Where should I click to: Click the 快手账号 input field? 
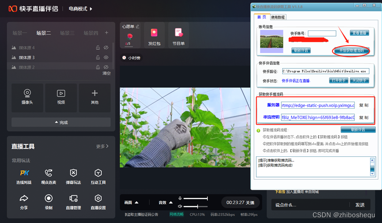tap(322, 34)
